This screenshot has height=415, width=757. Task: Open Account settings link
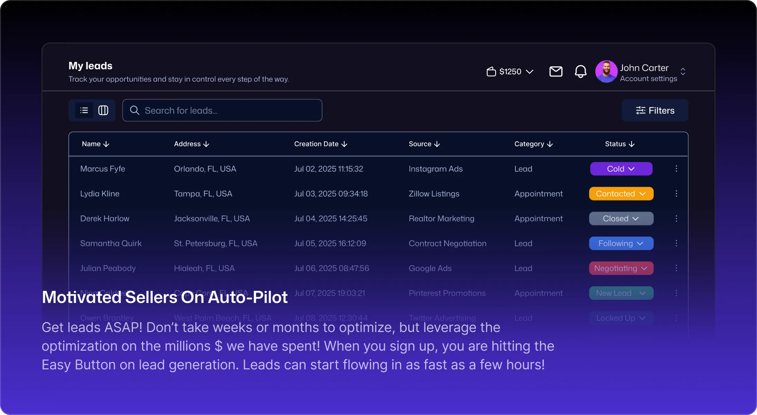tap(648, 79)
